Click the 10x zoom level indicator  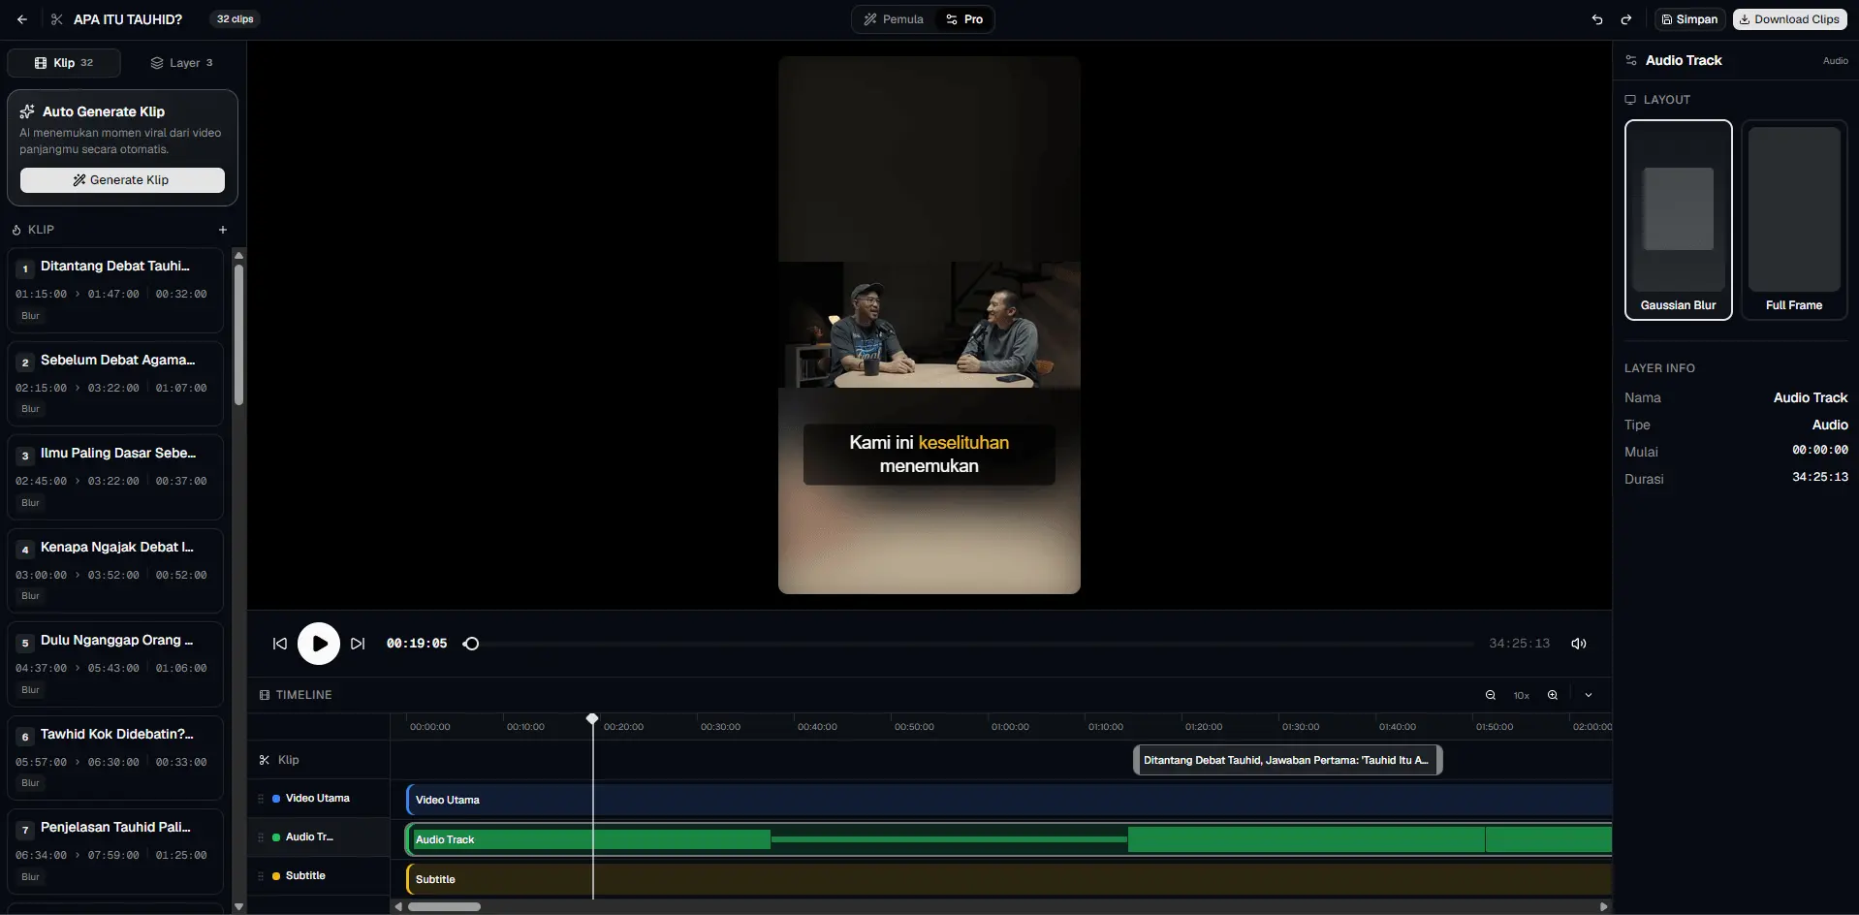click(1522, 695)
